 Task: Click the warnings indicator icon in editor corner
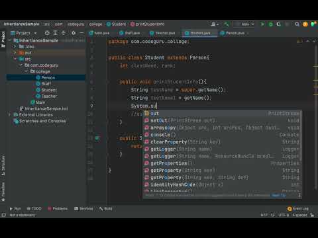coord(299,41)
